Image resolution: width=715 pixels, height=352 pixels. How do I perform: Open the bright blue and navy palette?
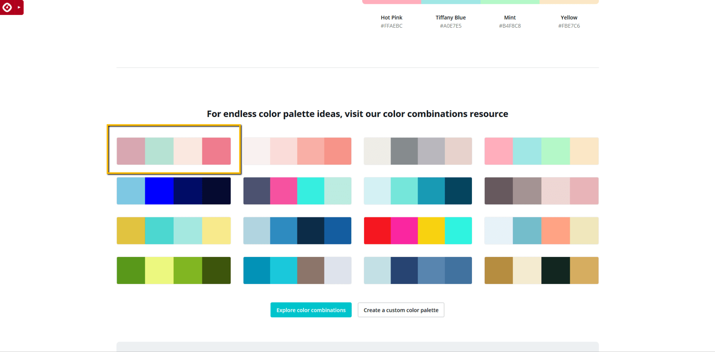point(174,191)
